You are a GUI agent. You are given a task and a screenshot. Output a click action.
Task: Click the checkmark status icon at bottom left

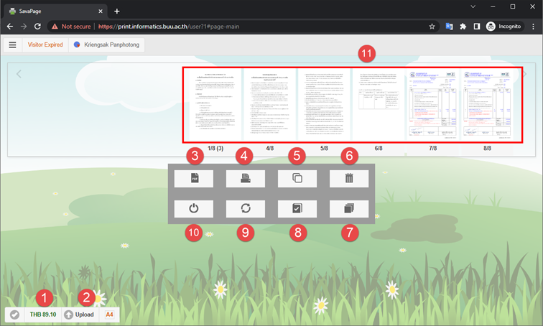14,315
